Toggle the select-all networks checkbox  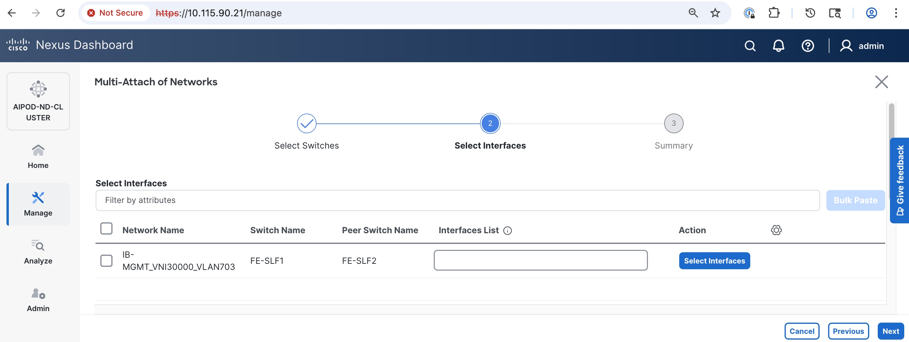click(x=106, y=228)
